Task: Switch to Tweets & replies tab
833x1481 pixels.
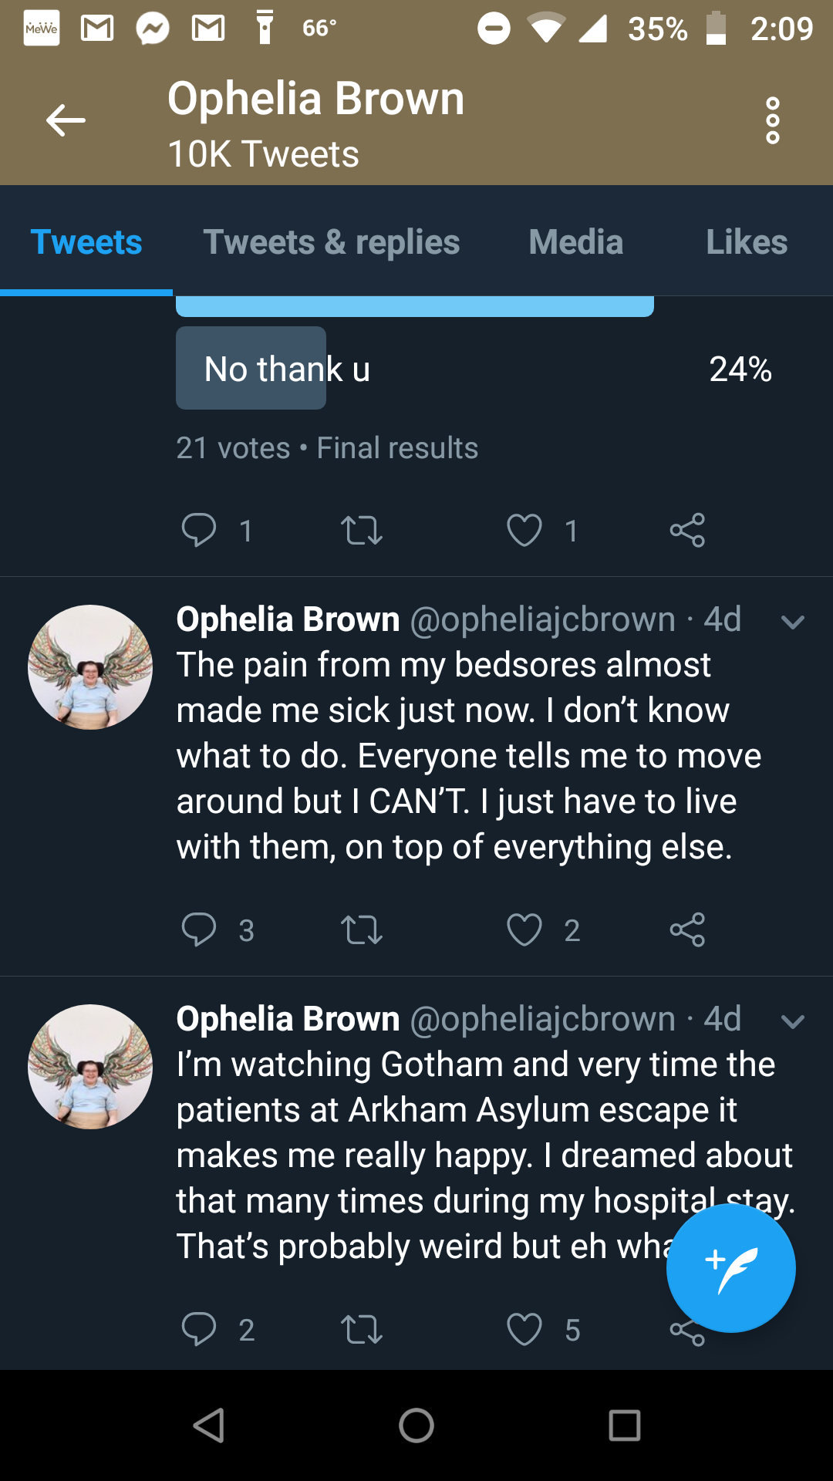Action: coord(332,241)
